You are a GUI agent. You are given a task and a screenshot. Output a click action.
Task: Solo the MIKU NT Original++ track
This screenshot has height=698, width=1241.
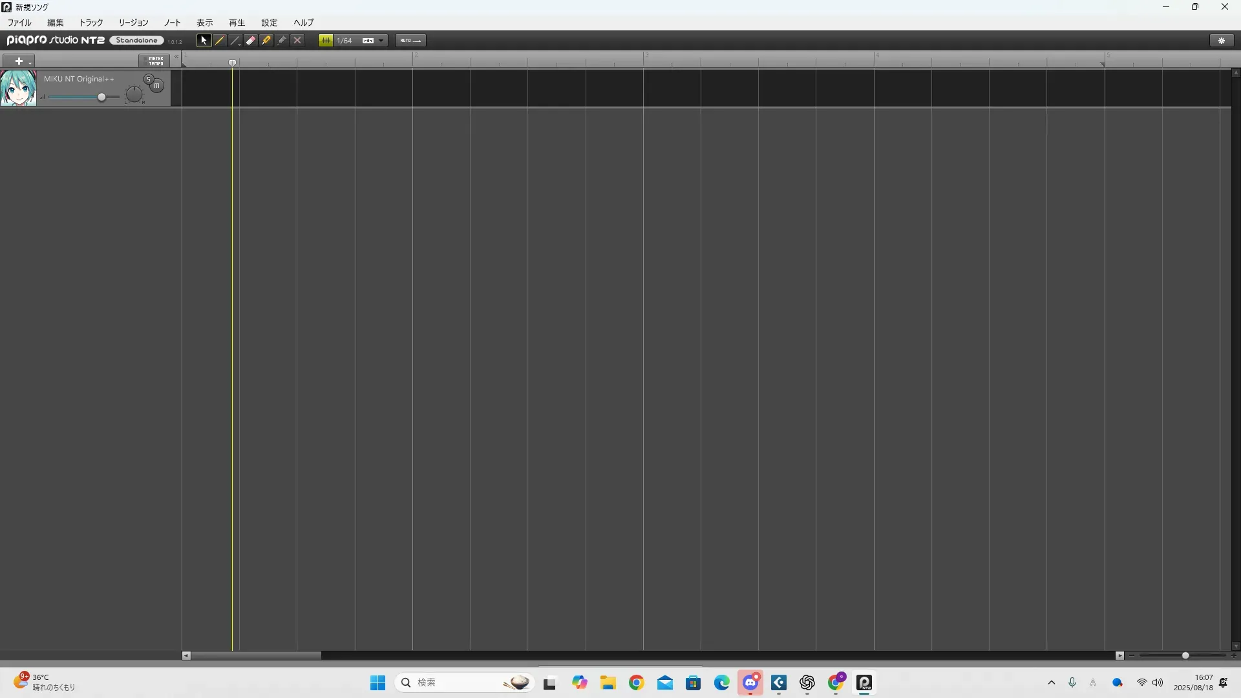(x=149, y=79)
